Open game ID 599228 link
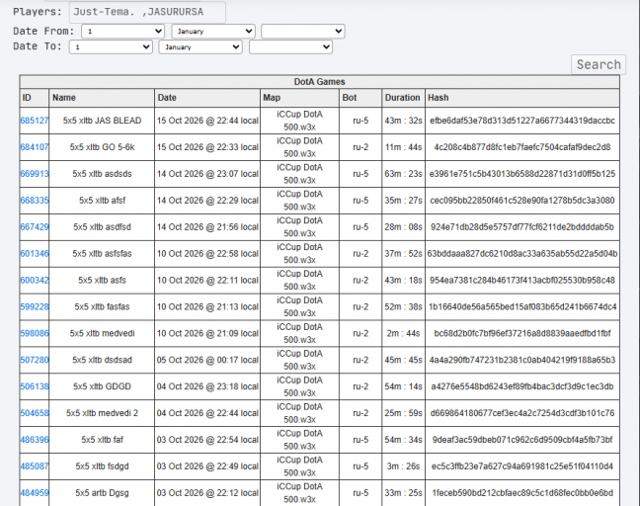 pyautogui.click(x=35, y=306)
